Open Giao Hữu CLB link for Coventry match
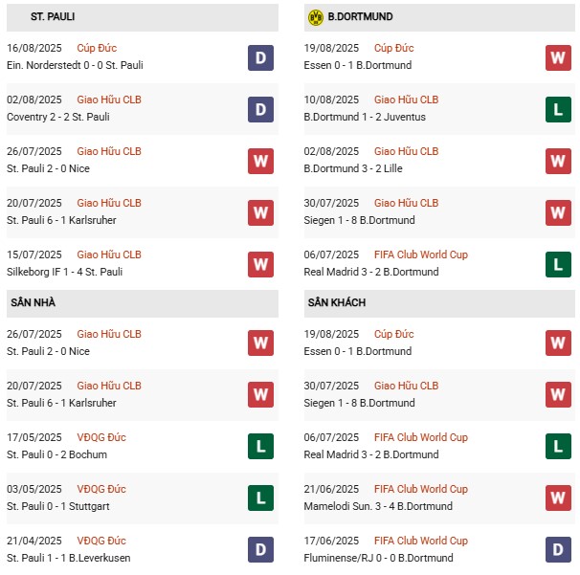The height and width of the screenshot is (575, 580). pos(109,100)
